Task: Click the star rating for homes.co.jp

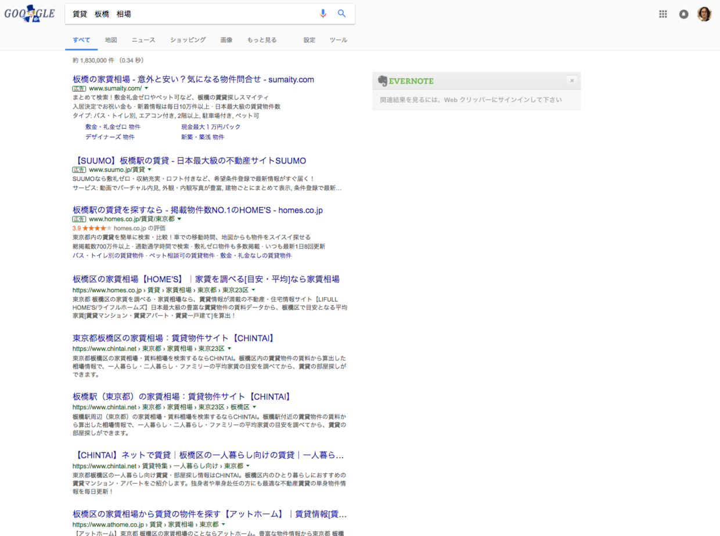Action: pos(97,229)
